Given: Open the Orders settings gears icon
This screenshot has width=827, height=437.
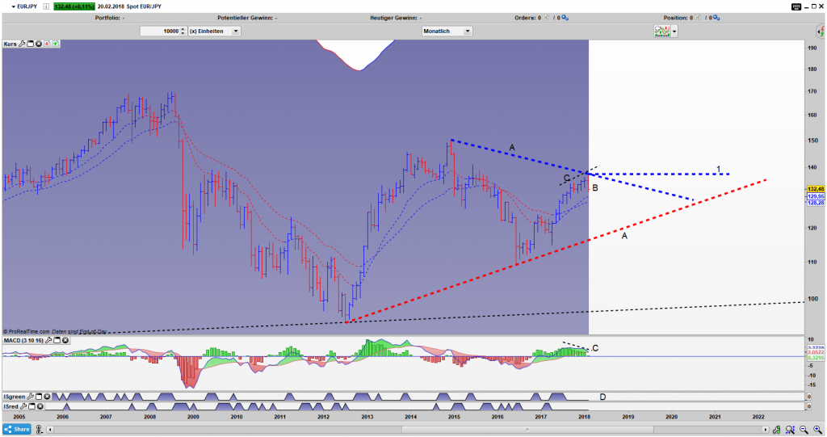Looking at the screenshot, I should (565, 18).
